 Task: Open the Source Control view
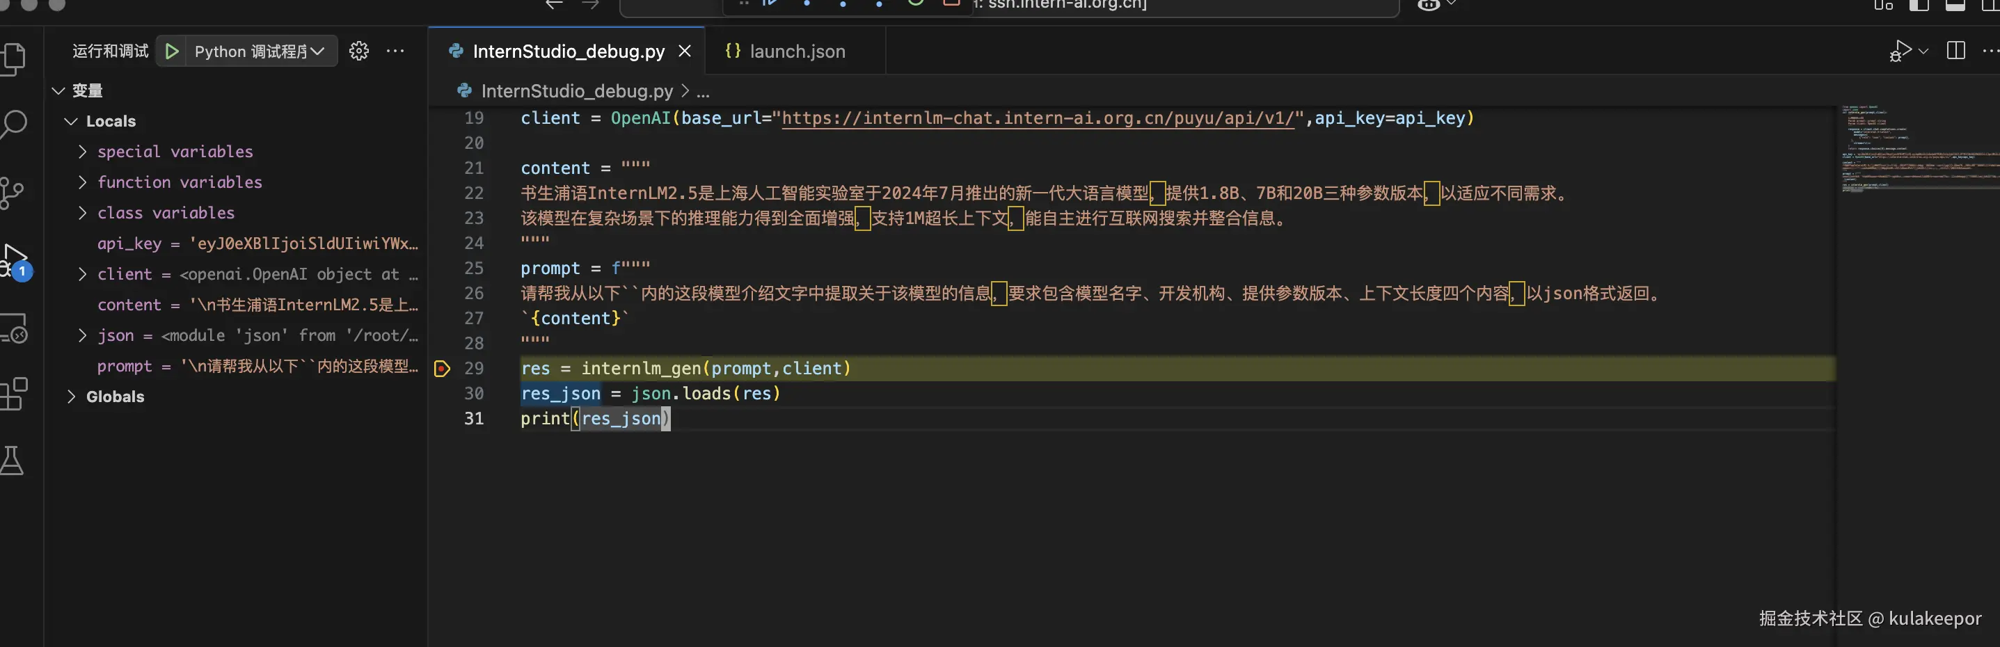point(14,193)
